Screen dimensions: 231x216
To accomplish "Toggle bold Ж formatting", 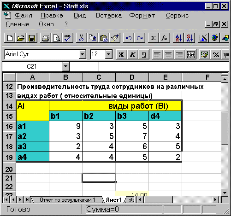I will (x=121, y=54).
